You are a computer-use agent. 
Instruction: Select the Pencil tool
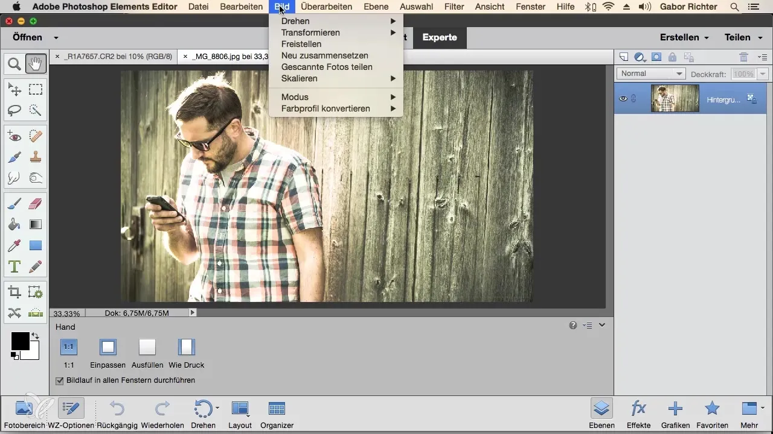36,266
